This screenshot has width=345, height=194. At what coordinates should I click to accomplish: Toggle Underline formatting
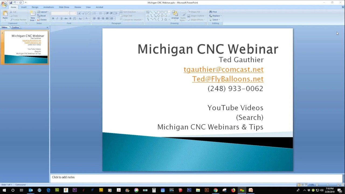tap(61, 18)
